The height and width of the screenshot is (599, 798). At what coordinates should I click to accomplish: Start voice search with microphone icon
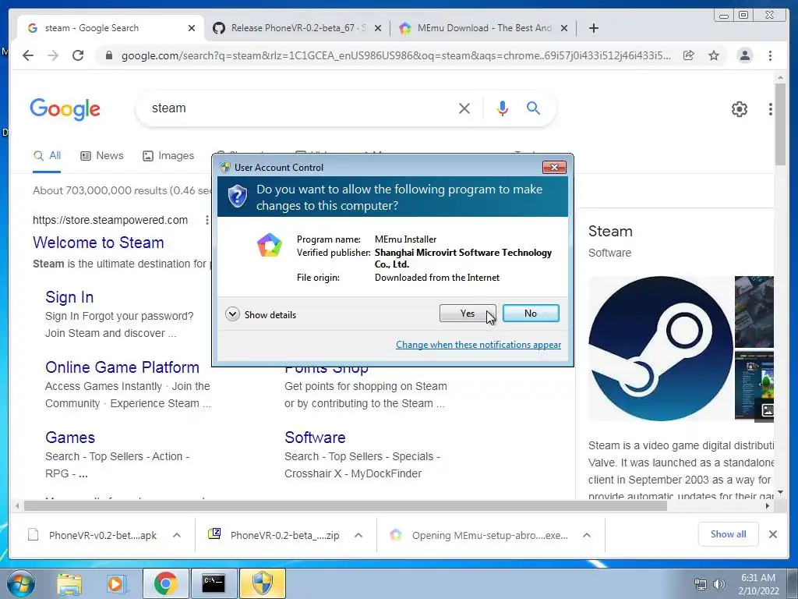503,108
